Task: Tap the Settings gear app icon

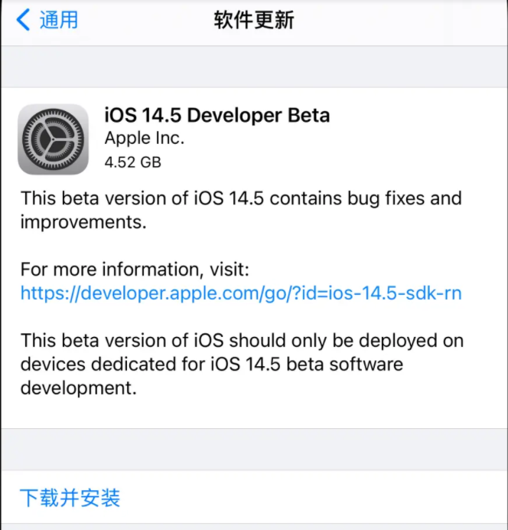Action: pyautogui.click(x=53, y=139)
